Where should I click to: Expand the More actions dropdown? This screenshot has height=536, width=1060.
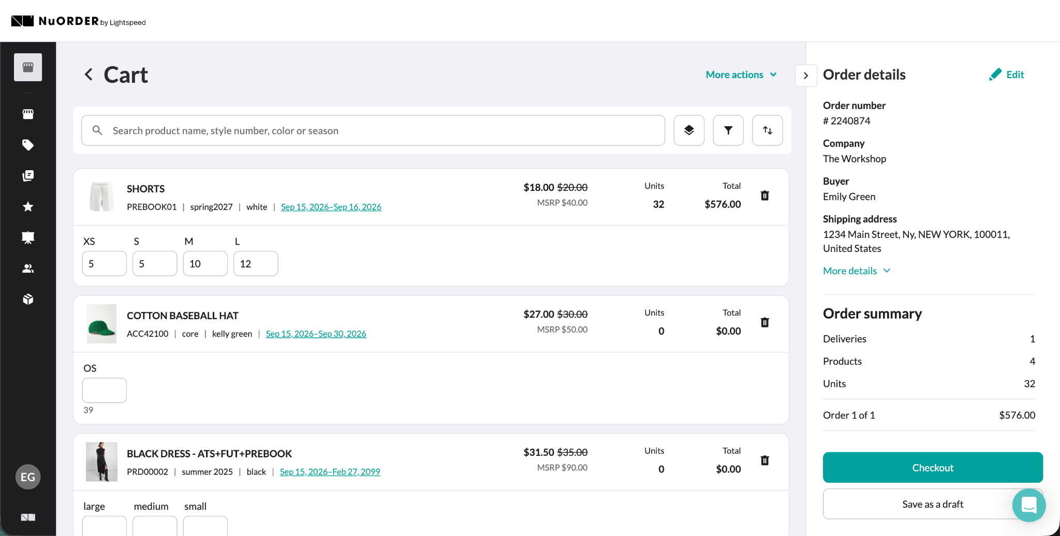[741, 75]
